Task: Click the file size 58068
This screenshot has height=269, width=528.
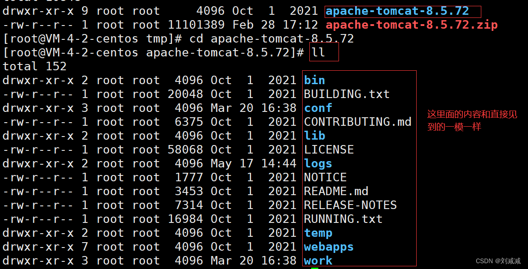Action: 185,149
